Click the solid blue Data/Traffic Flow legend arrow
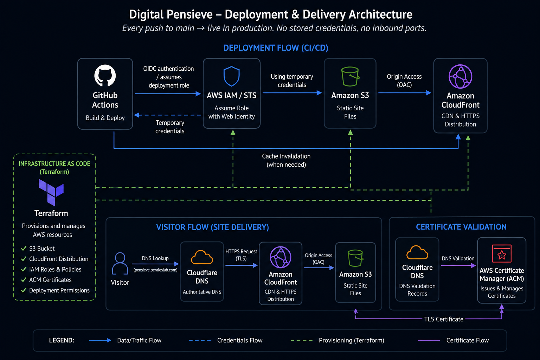540x360 pixels. coord(100,340)
